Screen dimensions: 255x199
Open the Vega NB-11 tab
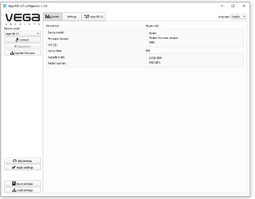pyautogui.click(x=94, y=17)
